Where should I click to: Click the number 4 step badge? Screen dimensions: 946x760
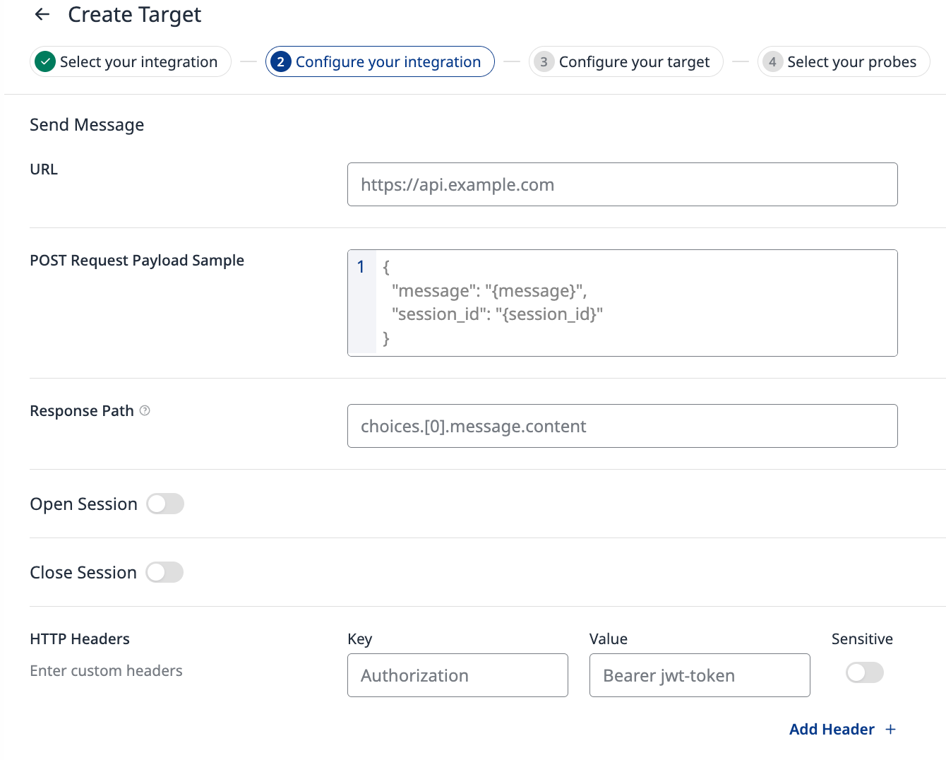point(772,62)
